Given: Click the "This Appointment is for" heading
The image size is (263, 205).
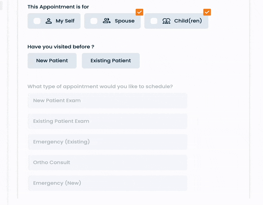Looking at the screenshot, I should pos(58,7).
